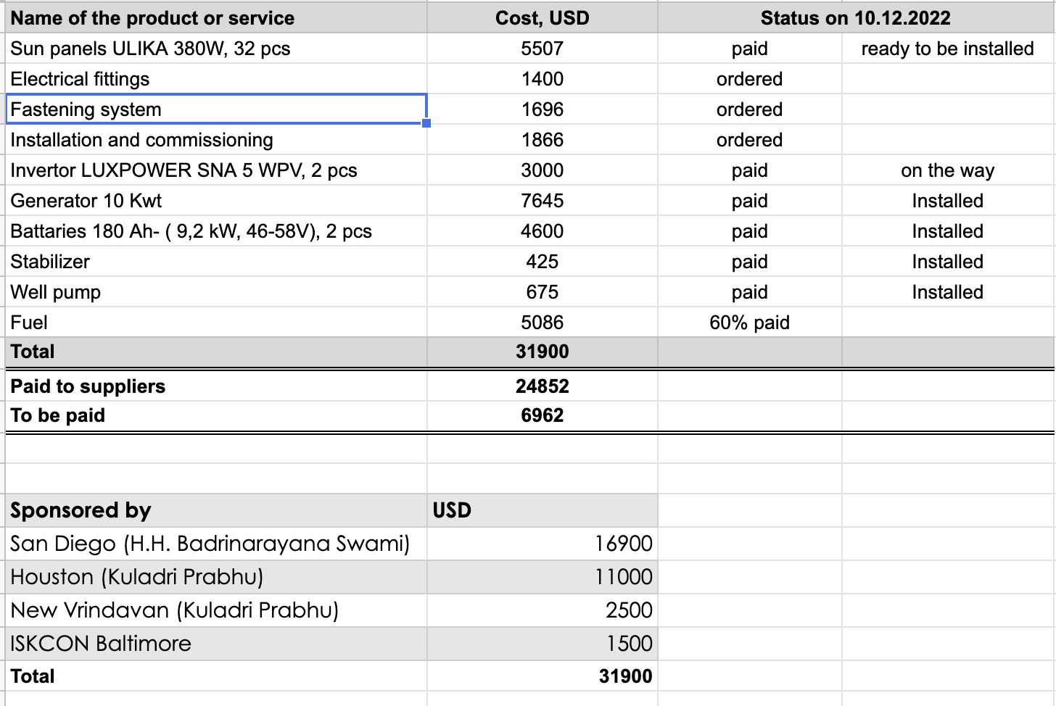Screen dimensions: 1056x706
Task: Select the 'Fuel' cell
Action: [216, 323]
